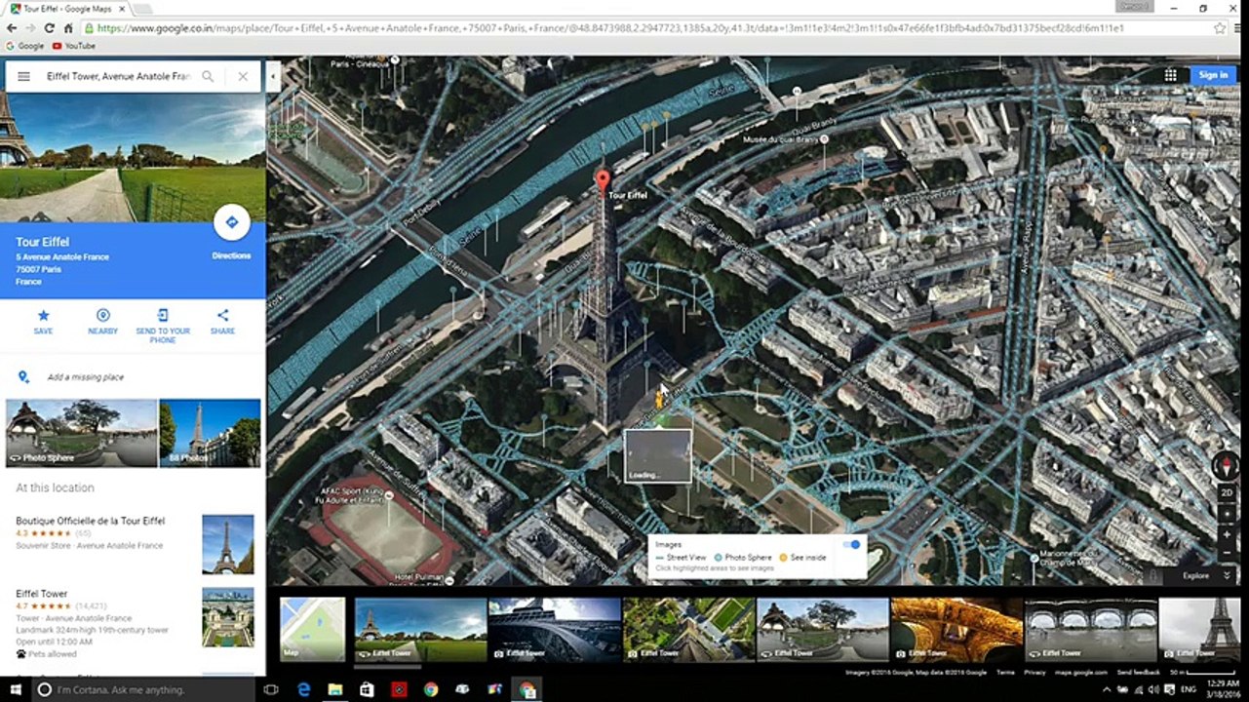Click inside the Eiffel Tower search field
1249x702 pixels.
[x=118, y=76]
